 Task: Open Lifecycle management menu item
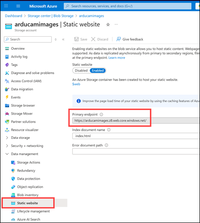coord(33,211)
